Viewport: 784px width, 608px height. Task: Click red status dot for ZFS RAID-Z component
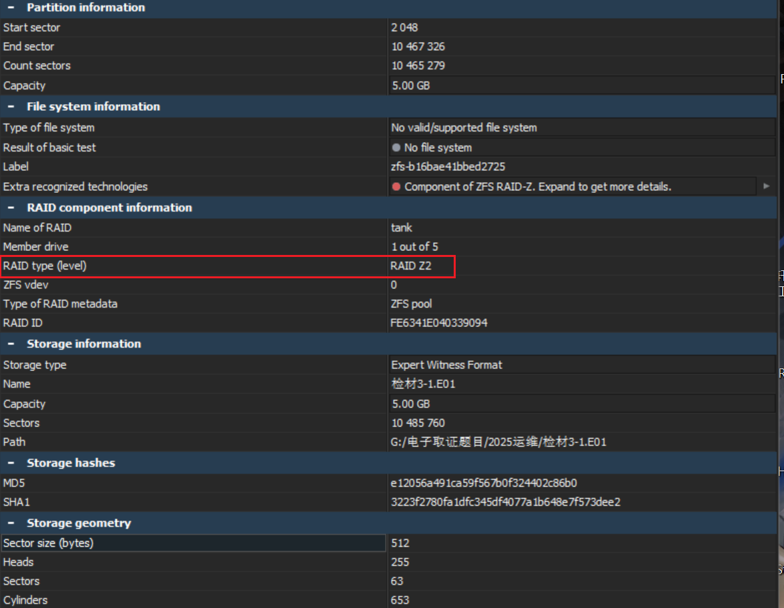point(396,187)
